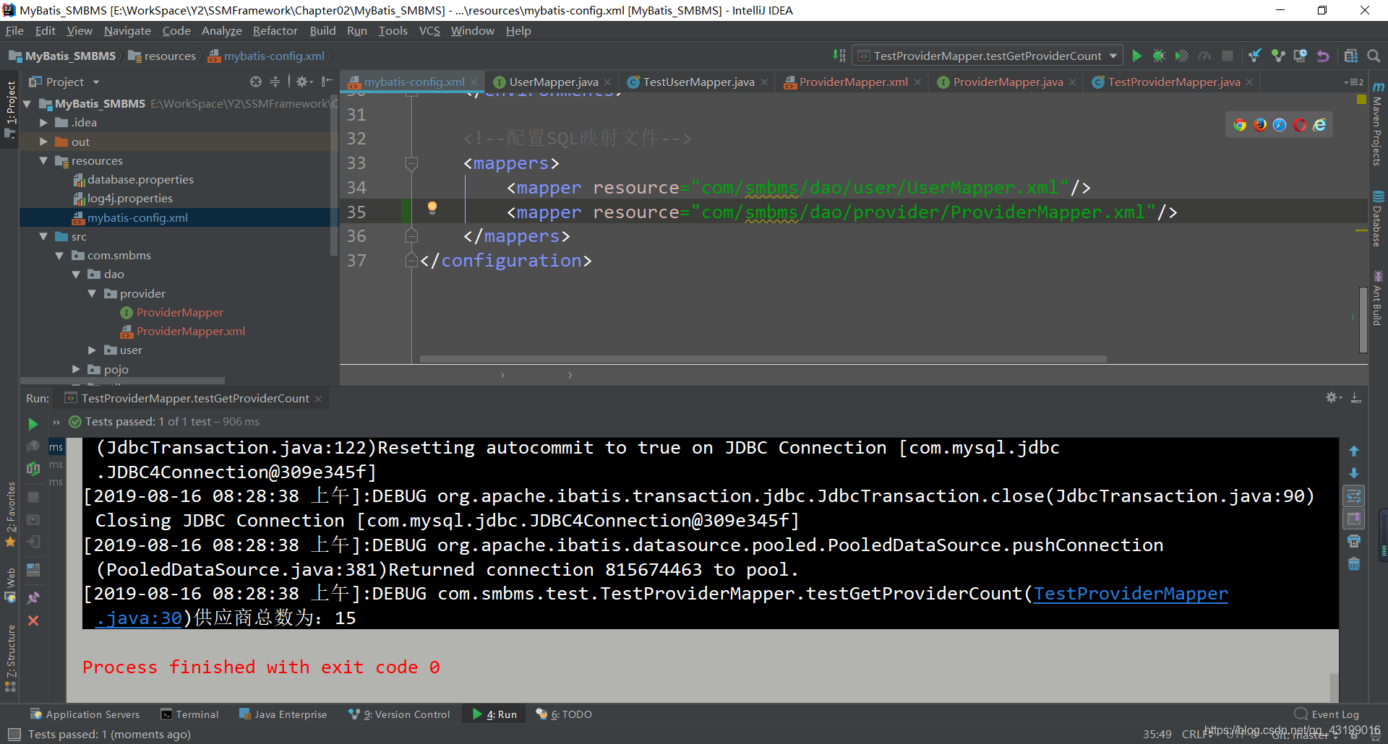
Task: Open the Analyze menu
Action: tap(221, 30)
